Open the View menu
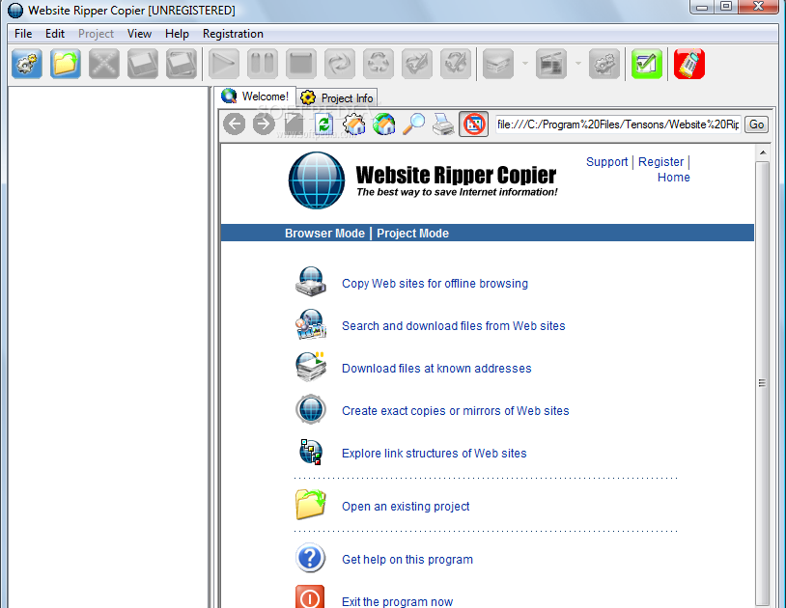 (x=139, y=34)
